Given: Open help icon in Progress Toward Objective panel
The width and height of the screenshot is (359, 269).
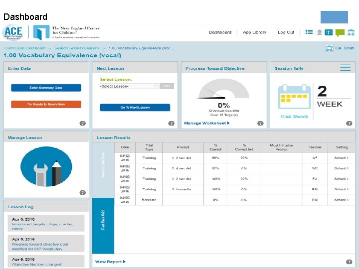Looking at the screenshot, I should 260,124.
